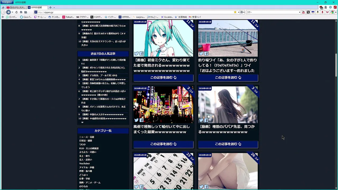Open category YouTuber
Image resolution: width=338 pixels, height=190 pixels.
[x=84, y=164]
